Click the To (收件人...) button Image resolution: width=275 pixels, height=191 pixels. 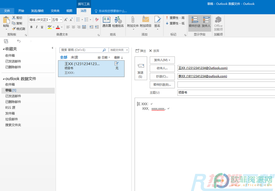click(162, 68)
